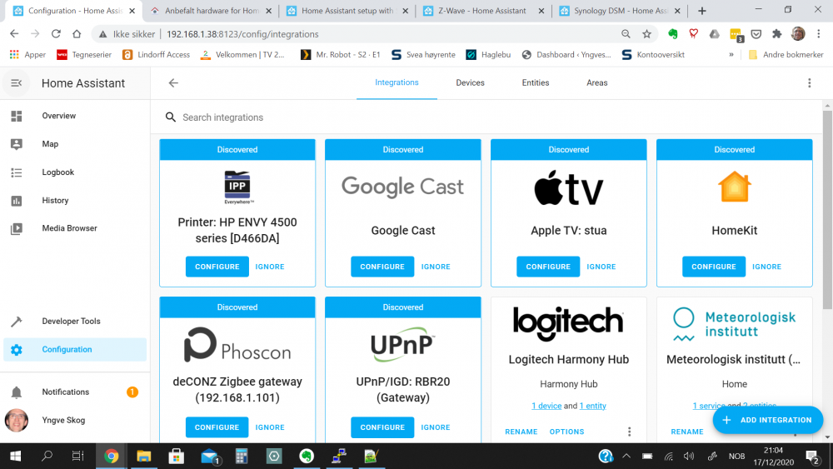The image size is (833, 469).
Task: Open the Map sidebar item
Action: pos(75,144)
